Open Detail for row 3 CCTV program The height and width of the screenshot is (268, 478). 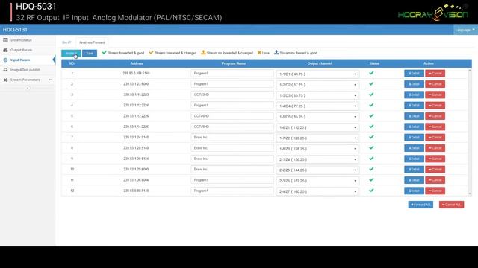414,95
